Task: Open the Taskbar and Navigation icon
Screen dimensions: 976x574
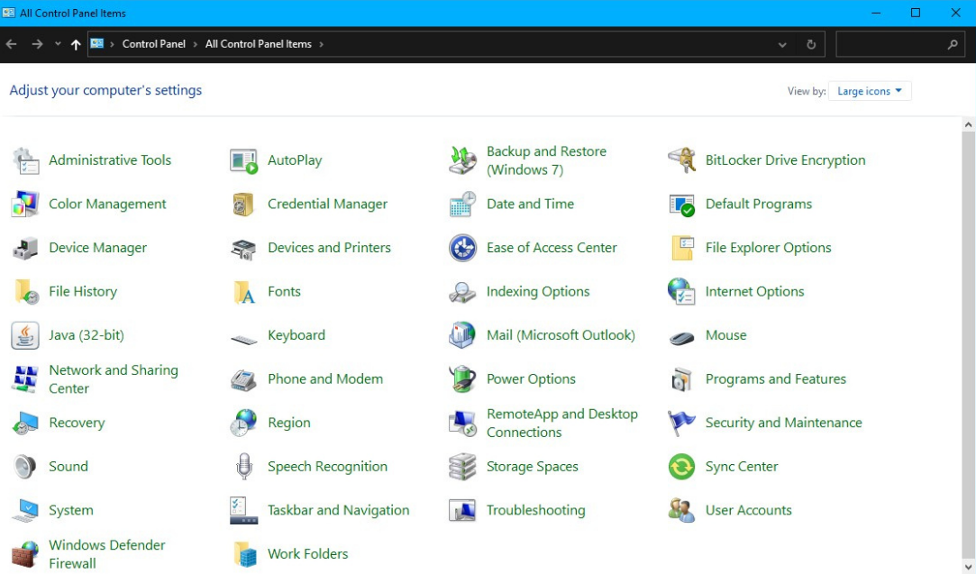Action: (x=243, y=510)
